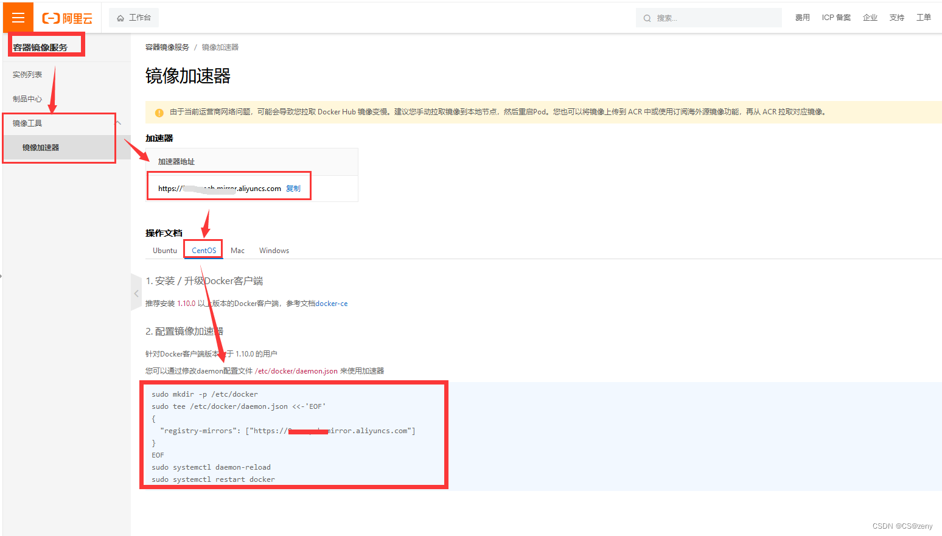Click the 容器镜像服务 breadcrumb link
The height and width of the screenshot is (536, 942).
(167, 47)
